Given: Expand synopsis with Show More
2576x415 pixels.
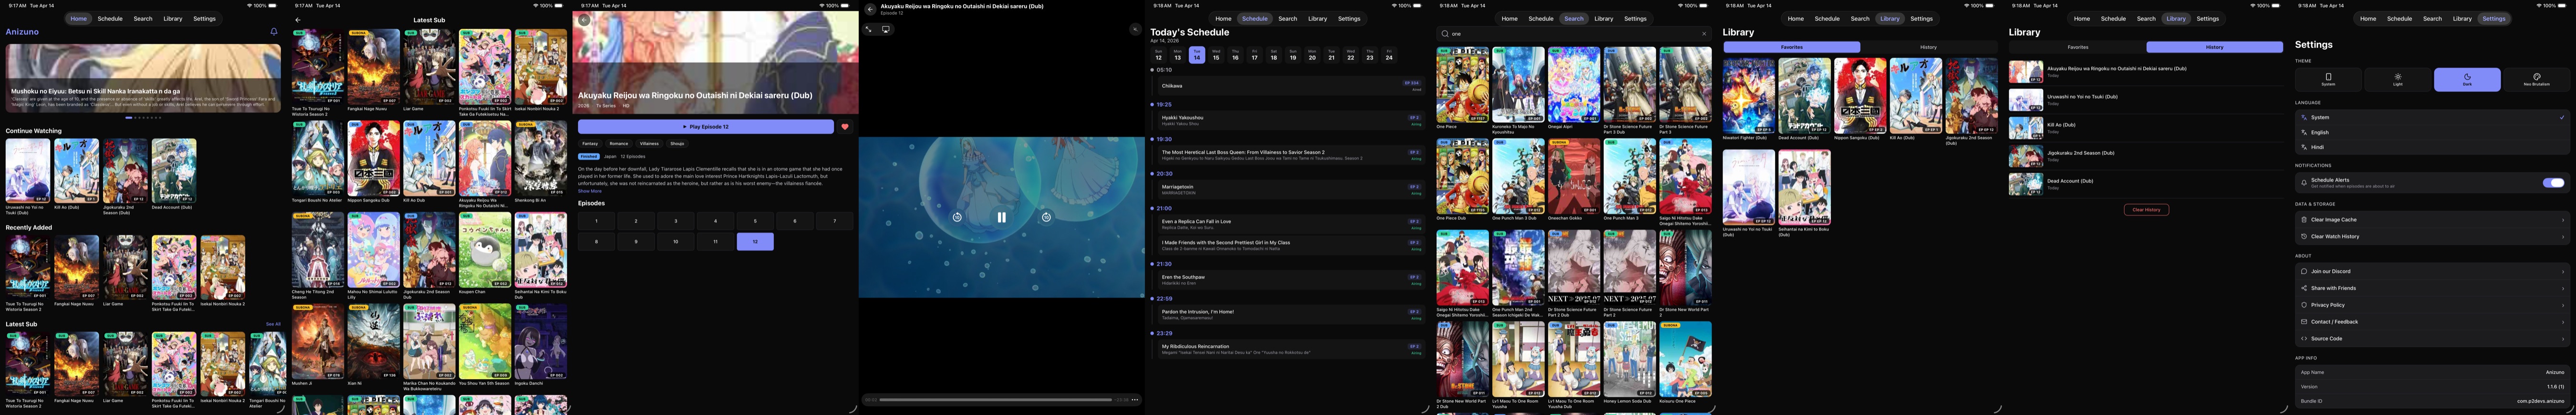Looking at the screenshot, I should (x=589, y=191).
